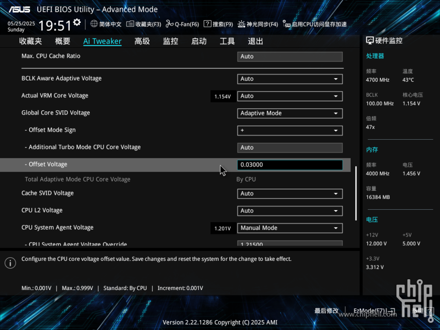
Task: Click the 4700 MHz processor frequency value
Action: [378, 80]
